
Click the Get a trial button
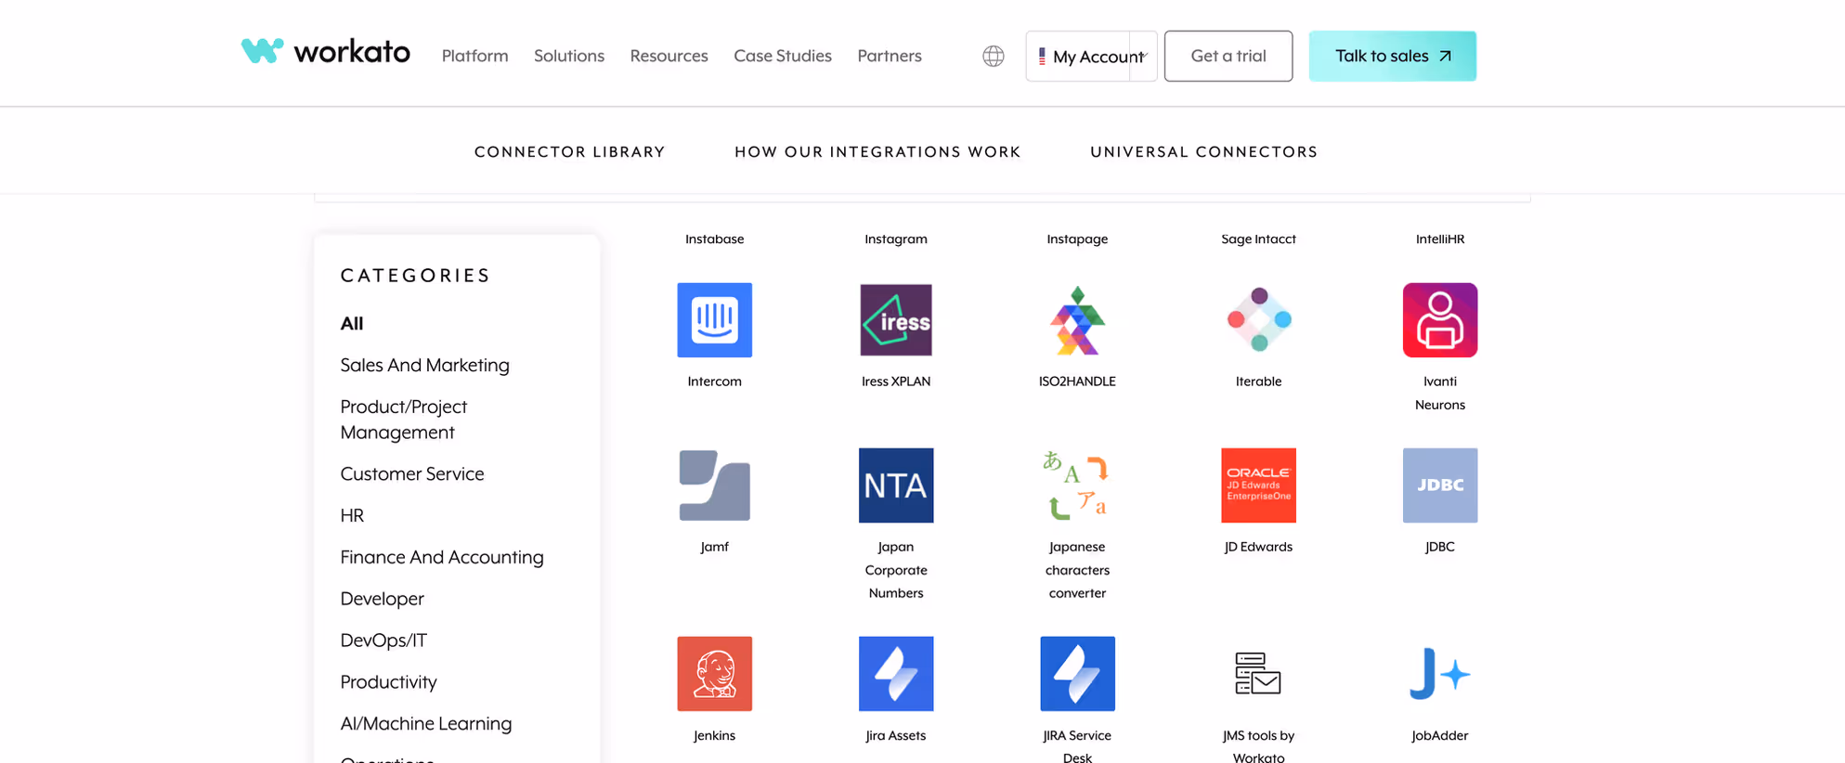point(1228,56)
